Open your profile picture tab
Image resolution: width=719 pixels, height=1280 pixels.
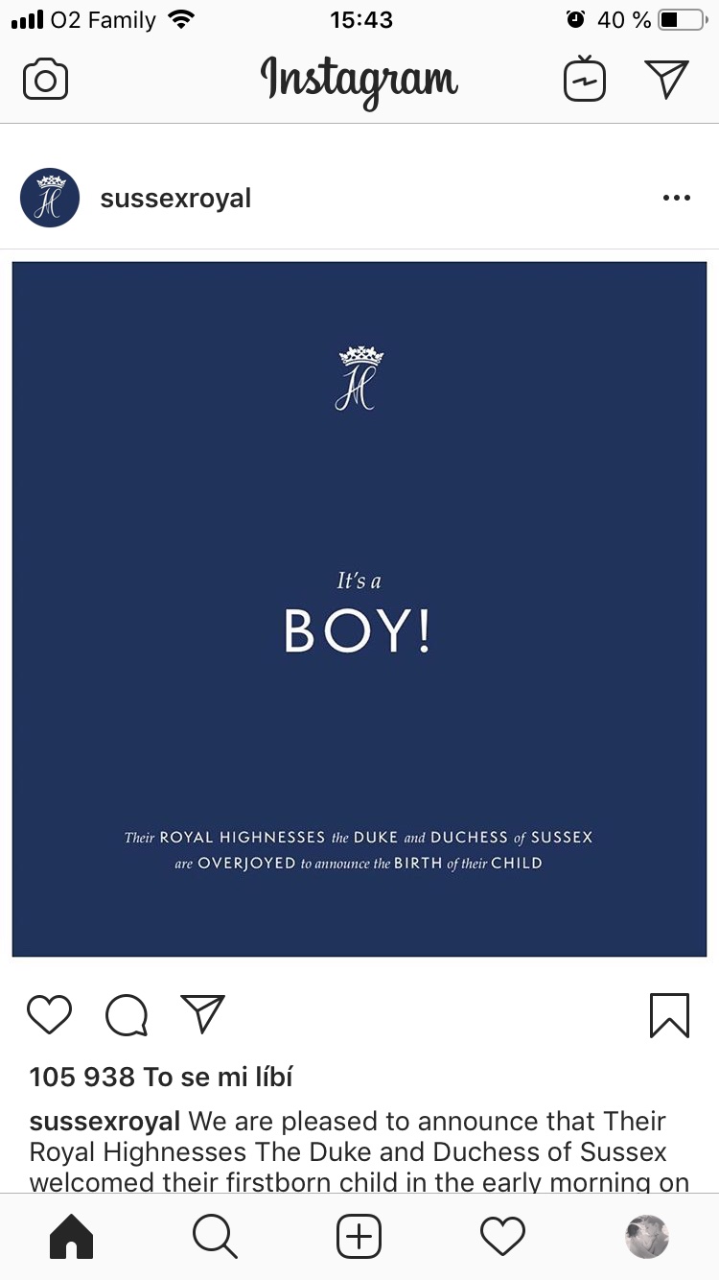coord(646,1237)
